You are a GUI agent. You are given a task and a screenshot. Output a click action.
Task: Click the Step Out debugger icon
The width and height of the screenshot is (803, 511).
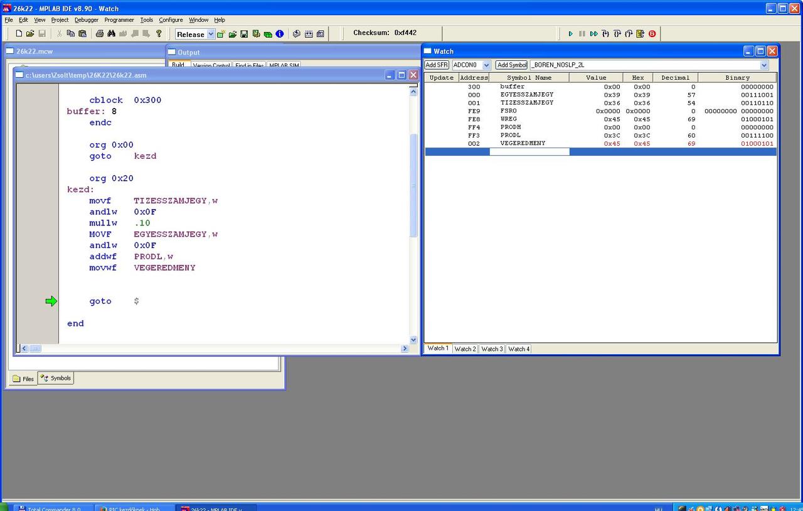pos(629,34)
